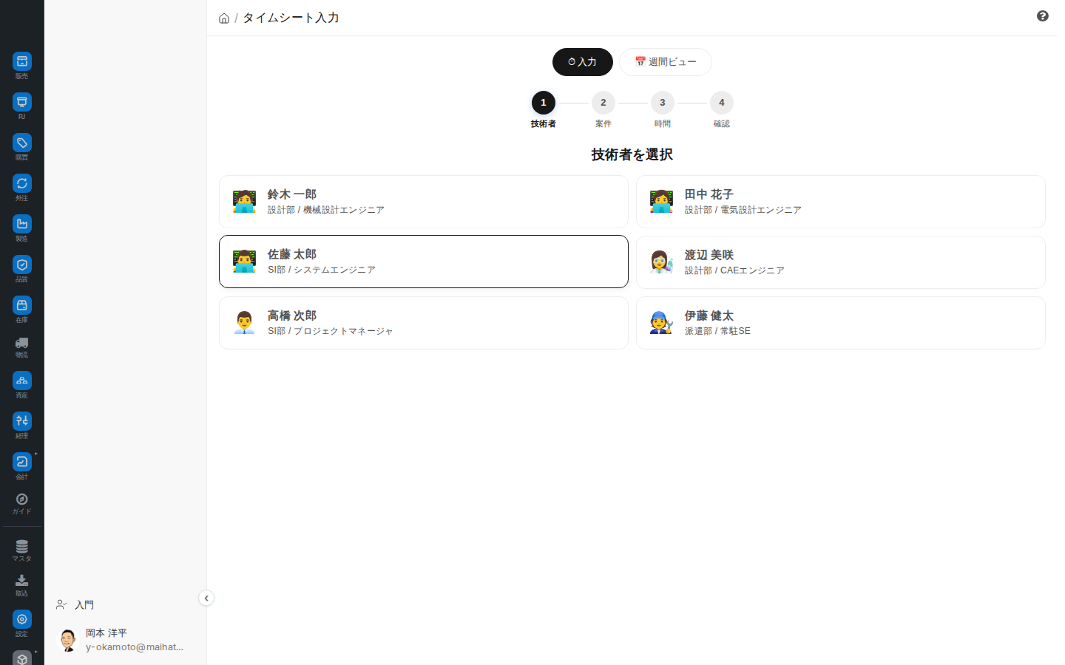
Task: Go to step 1 技術者
Action: pos(544,103)
